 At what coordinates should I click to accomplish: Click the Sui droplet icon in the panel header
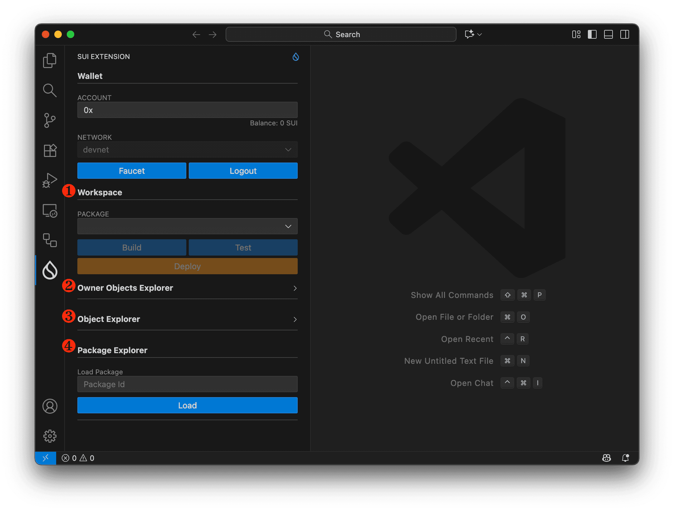point(295,57)
